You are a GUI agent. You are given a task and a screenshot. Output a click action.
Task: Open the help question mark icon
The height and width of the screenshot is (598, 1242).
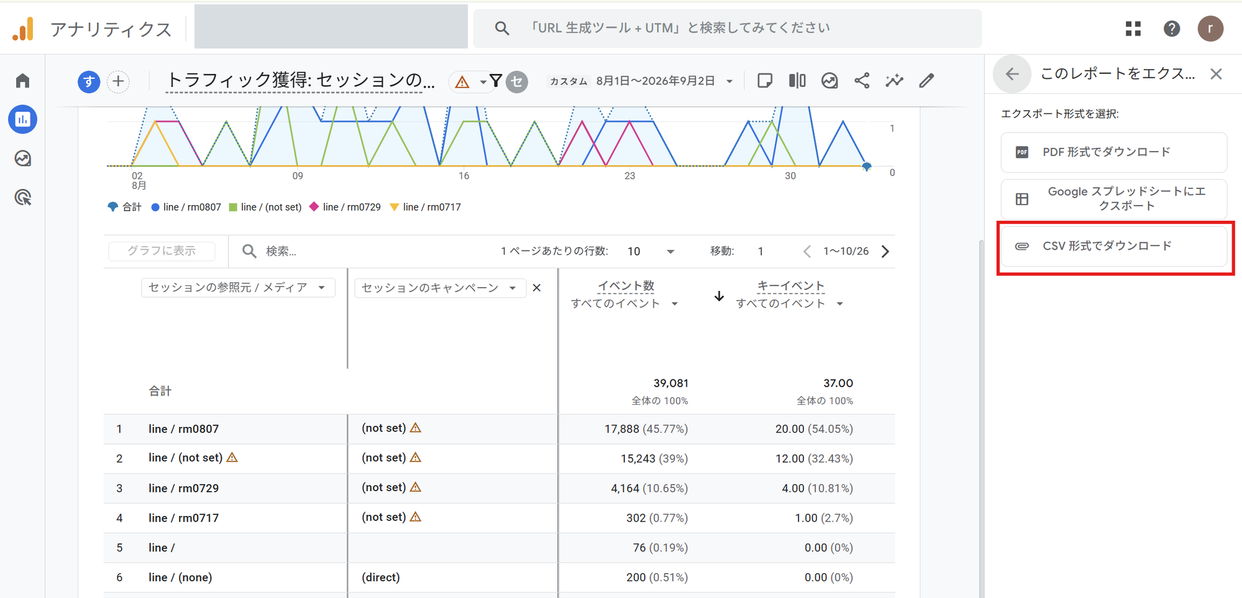tap(1172, 29)
